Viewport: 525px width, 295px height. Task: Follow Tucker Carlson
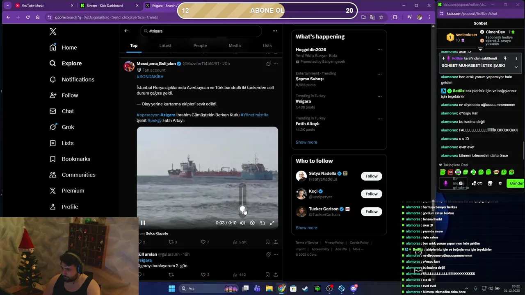pos(372,211)
